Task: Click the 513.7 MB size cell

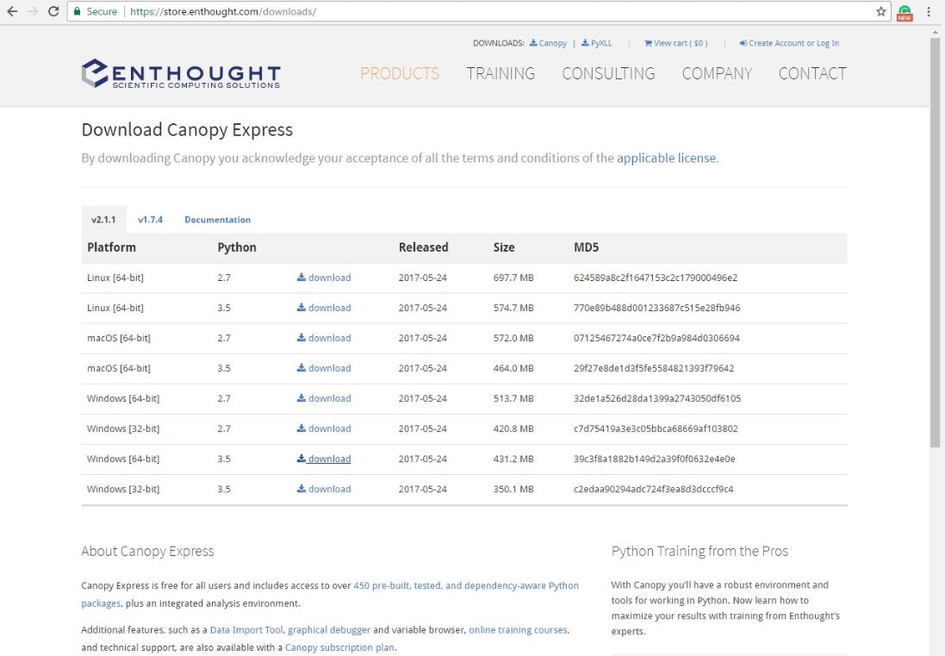Action: [x=513, y=398]
